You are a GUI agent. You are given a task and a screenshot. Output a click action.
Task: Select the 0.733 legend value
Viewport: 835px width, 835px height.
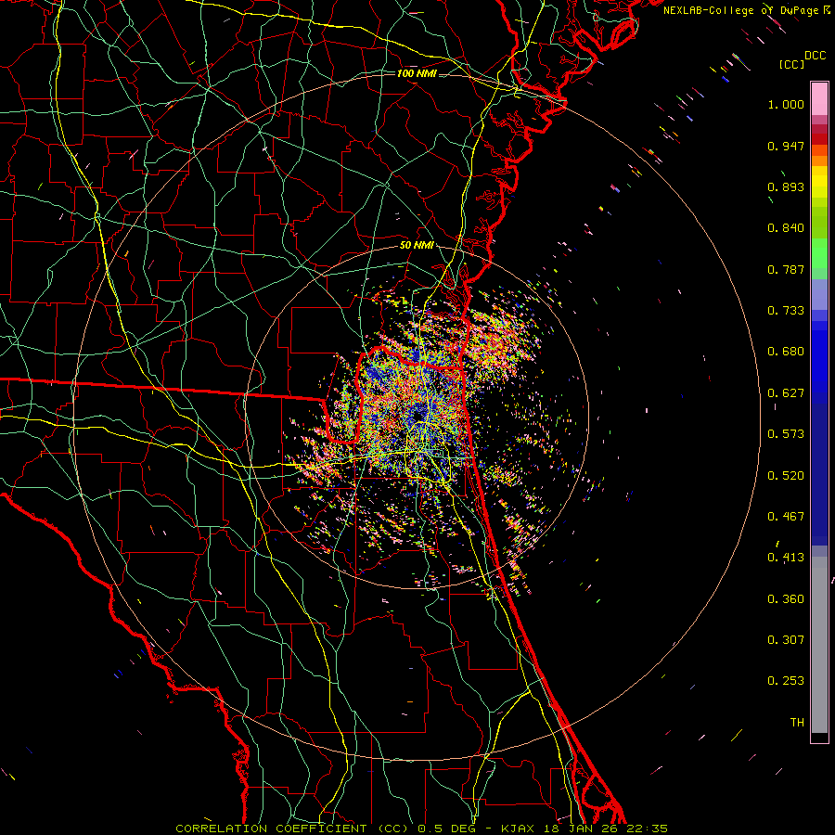pyautogui.click(x=786, y=311)
